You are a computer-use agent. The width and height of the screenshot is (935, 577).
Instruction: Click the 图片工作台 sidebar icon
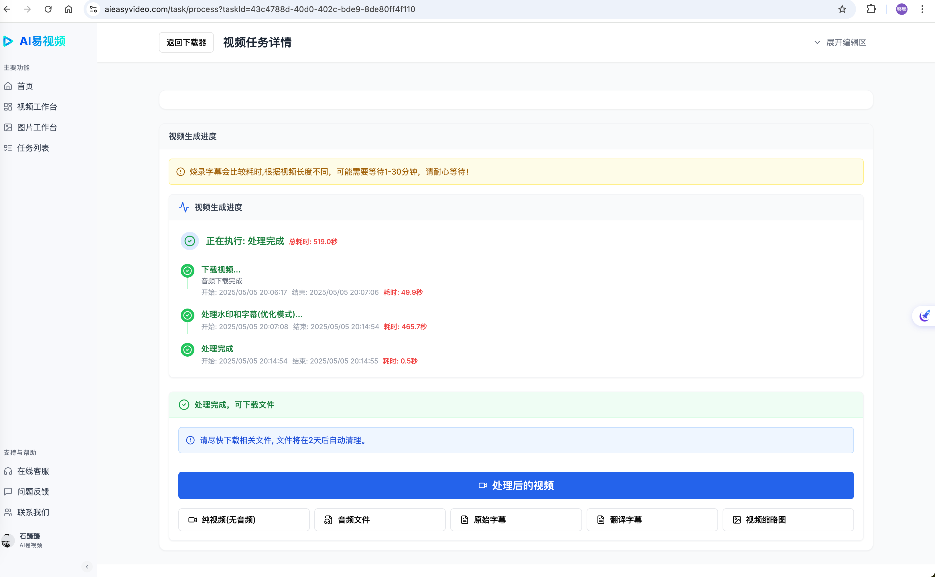[x=8, y=127]
